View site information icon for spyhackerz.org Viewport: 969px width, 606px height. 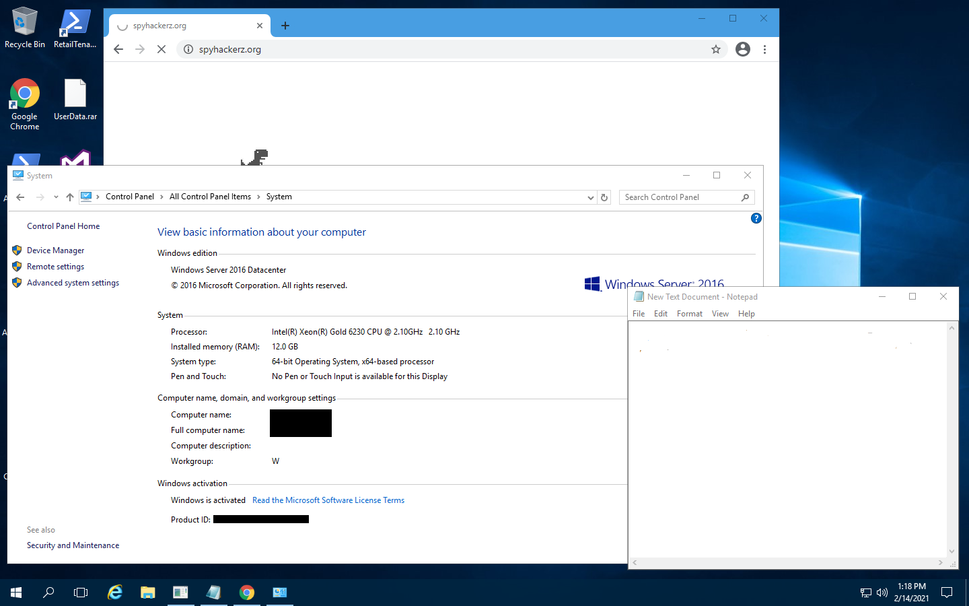pyautogui.click(x=188, y=49)
